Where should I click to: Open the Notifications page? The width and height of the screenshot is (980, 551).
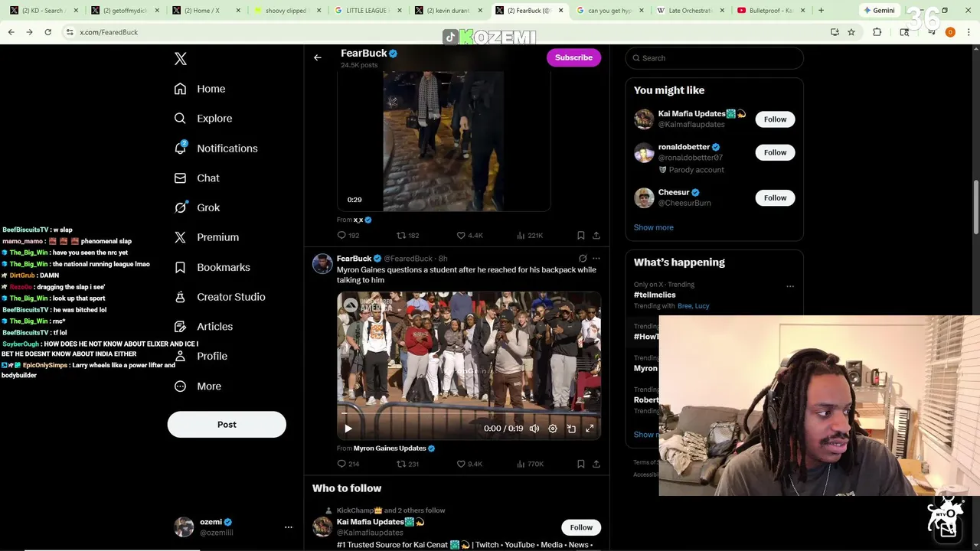tap(216, 148)
